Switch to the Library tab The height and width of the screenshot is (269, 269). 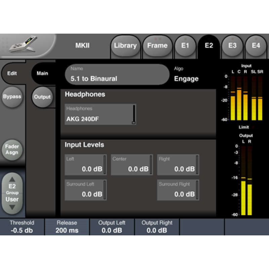[x=125, y=46]
